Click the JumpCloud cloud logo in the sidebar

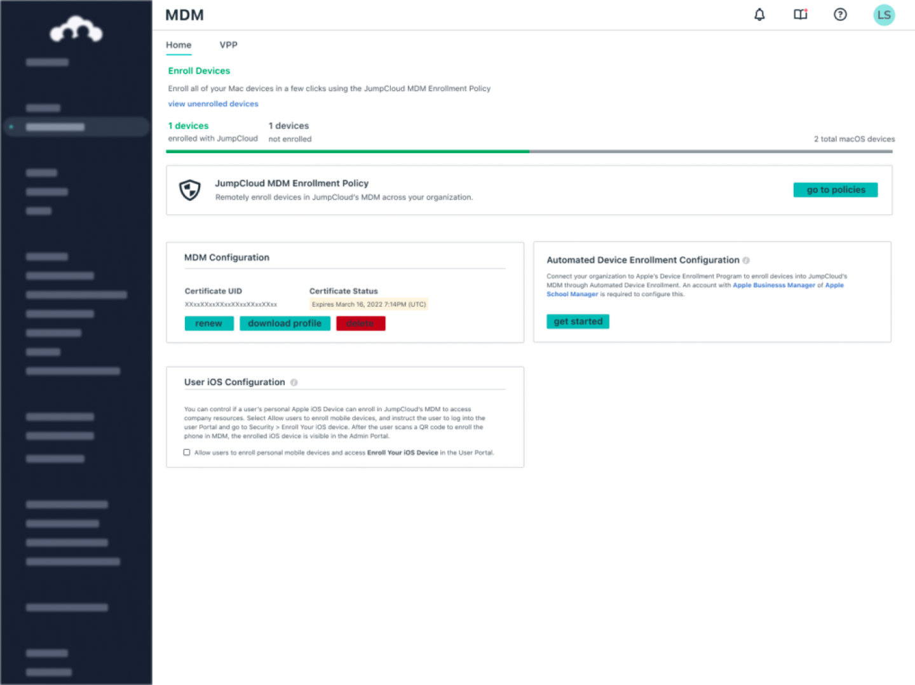(x=75, y=29)
